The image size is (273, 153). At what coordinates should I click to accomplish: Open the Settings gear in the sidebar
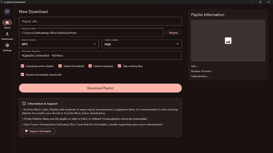pyautogui.click(x=7, y=47)
